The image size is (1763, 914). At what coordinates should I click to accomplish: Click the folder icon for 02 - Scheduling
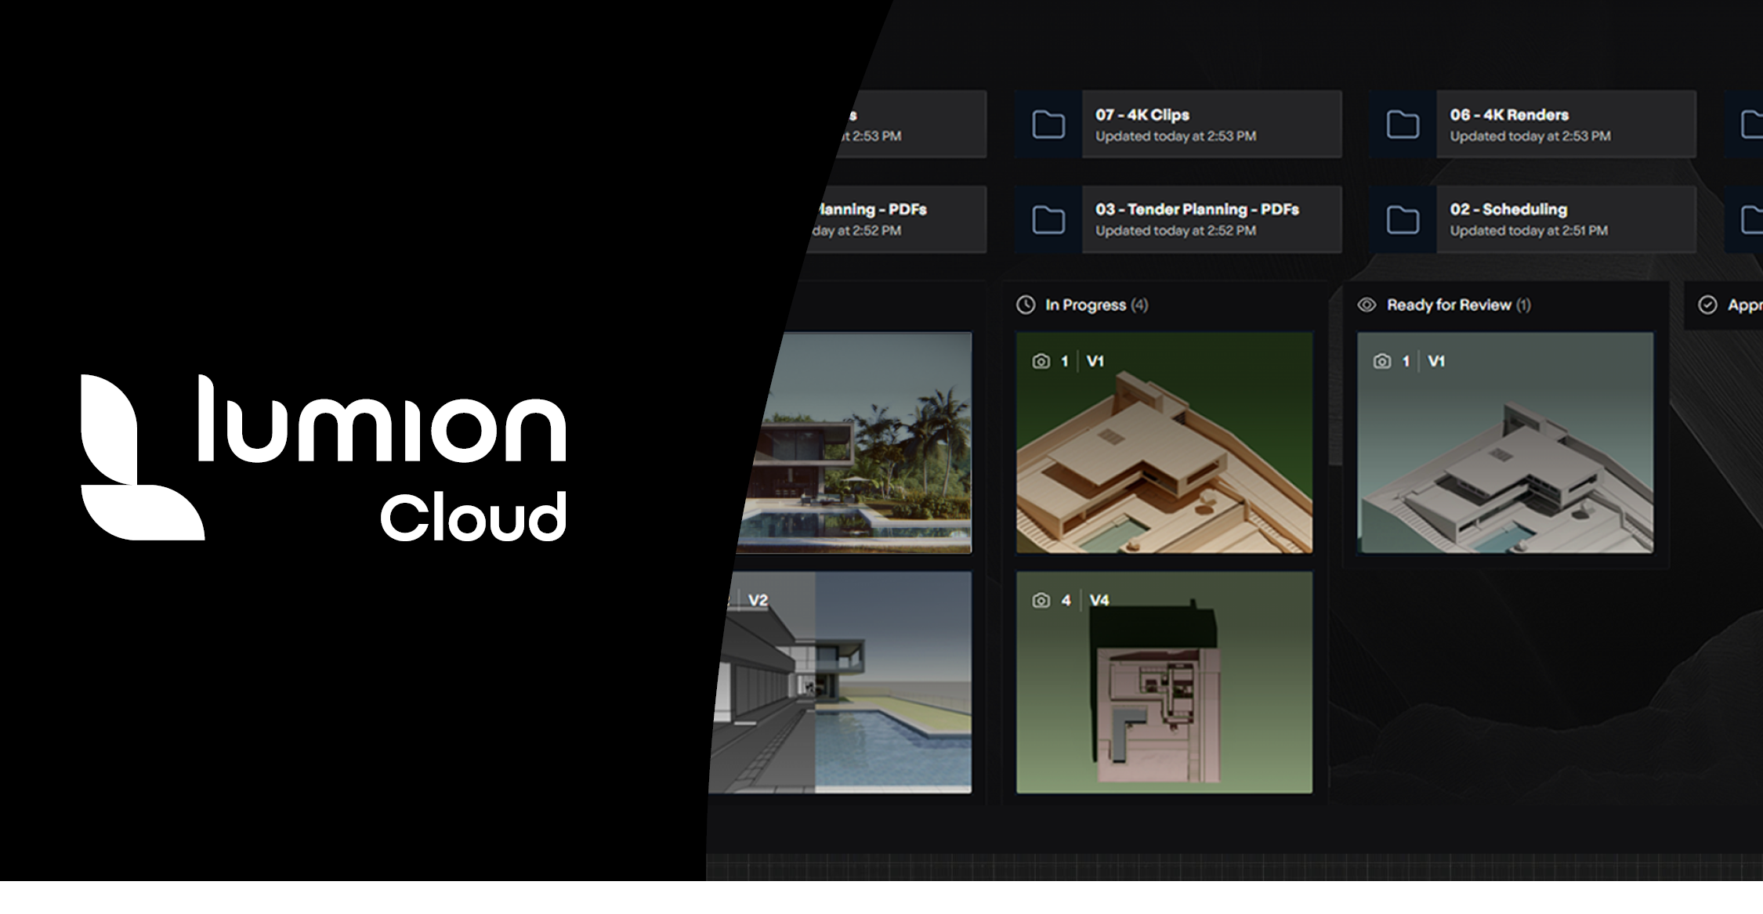click(1403, 220)
